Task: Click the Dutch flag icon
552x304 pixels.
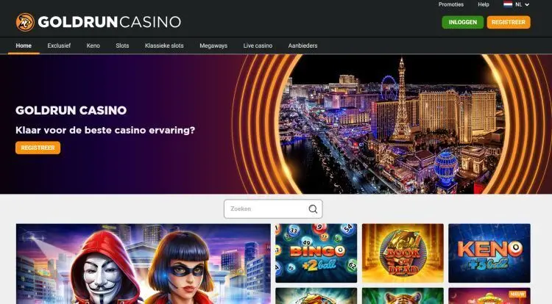Action: coord(508,4)
